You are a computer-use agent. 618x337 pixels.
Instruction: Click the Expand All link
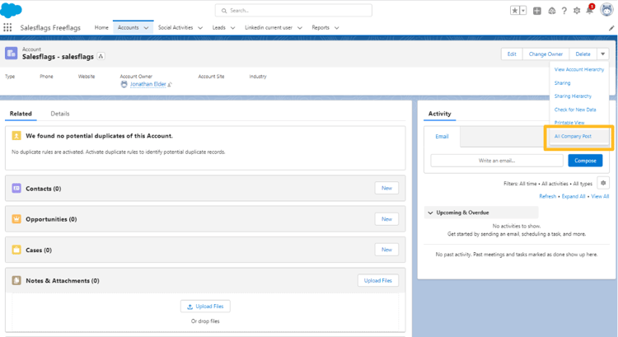point(573,196)
